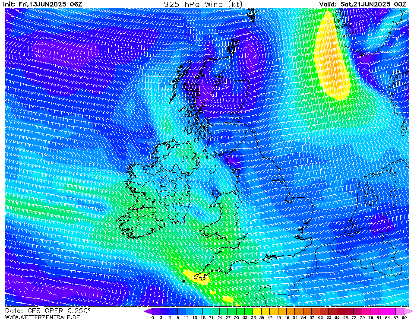Click the right pink arrow end of the legend
The height and width of the screenshot is (320, 414).
pos(408,311)
